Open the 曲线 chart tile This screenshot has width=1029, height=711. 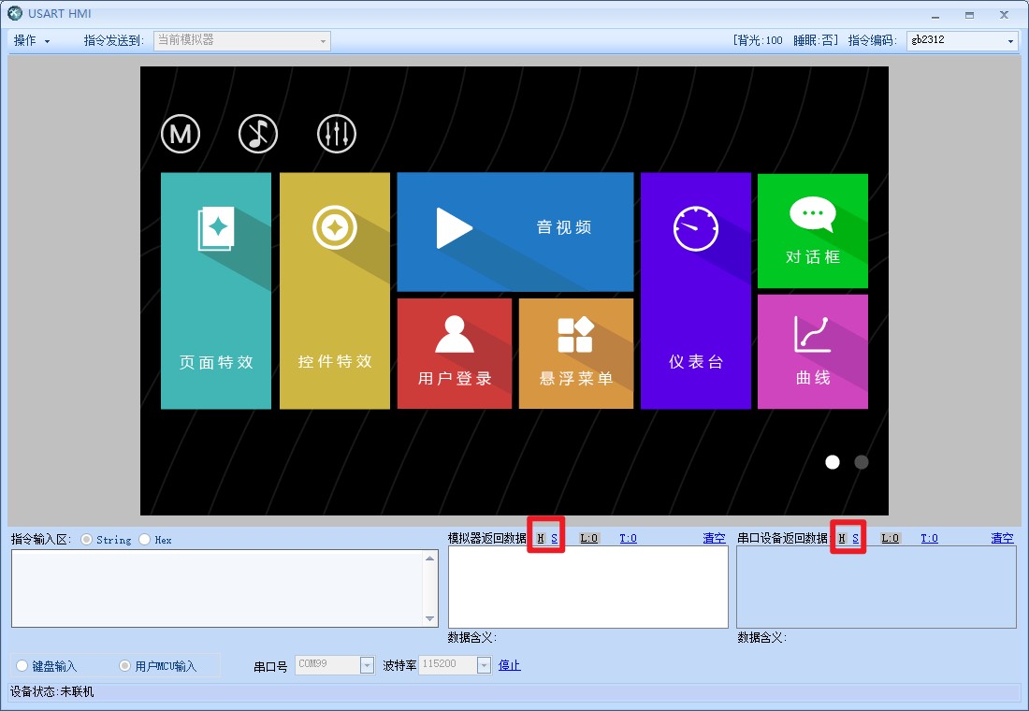[812, 352]
